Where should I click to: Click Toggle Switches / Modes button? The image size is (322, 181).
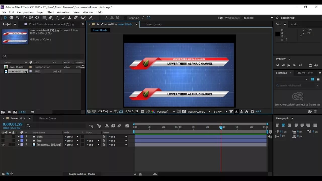click(x=82, y=174)
